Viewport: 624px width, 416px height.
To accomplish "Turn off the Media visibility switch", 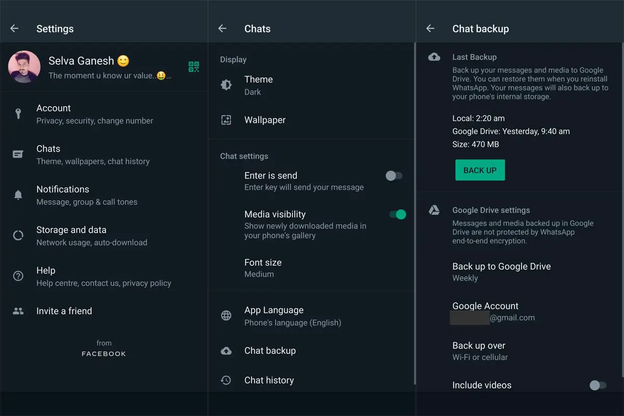I will tap(398, 214).
